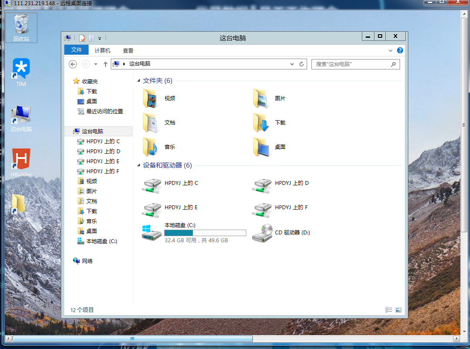Click the 12 个项目 status bar text
The width and height of the screenshot is (470, 349).
coord(82,310)
